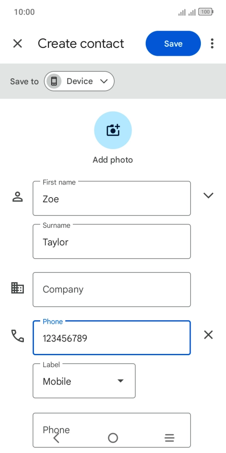
Task: Tap the empty second Phone field
Action: [112, 430]
